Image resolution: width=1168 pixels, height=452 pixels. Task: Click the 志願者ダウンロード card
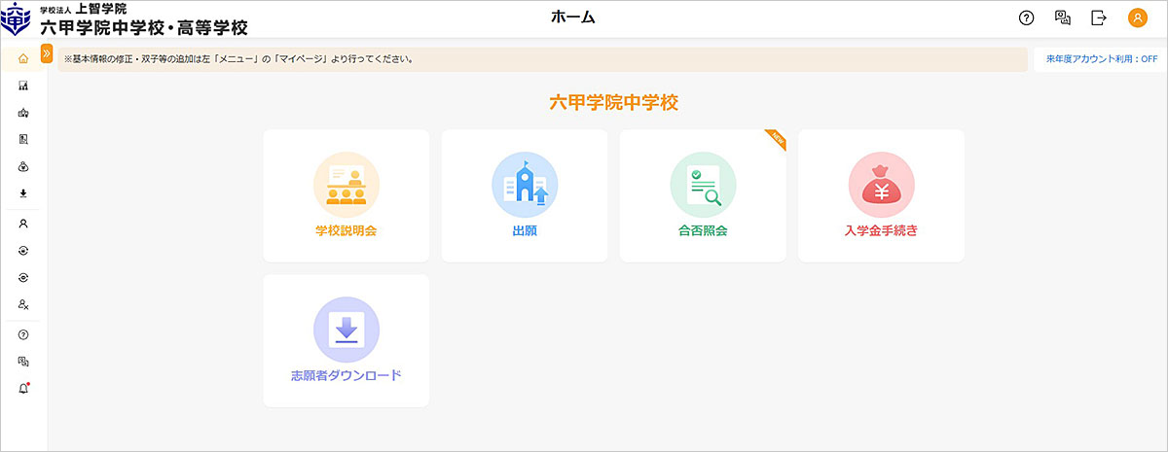pyautogui.click(x=346, y=340)
